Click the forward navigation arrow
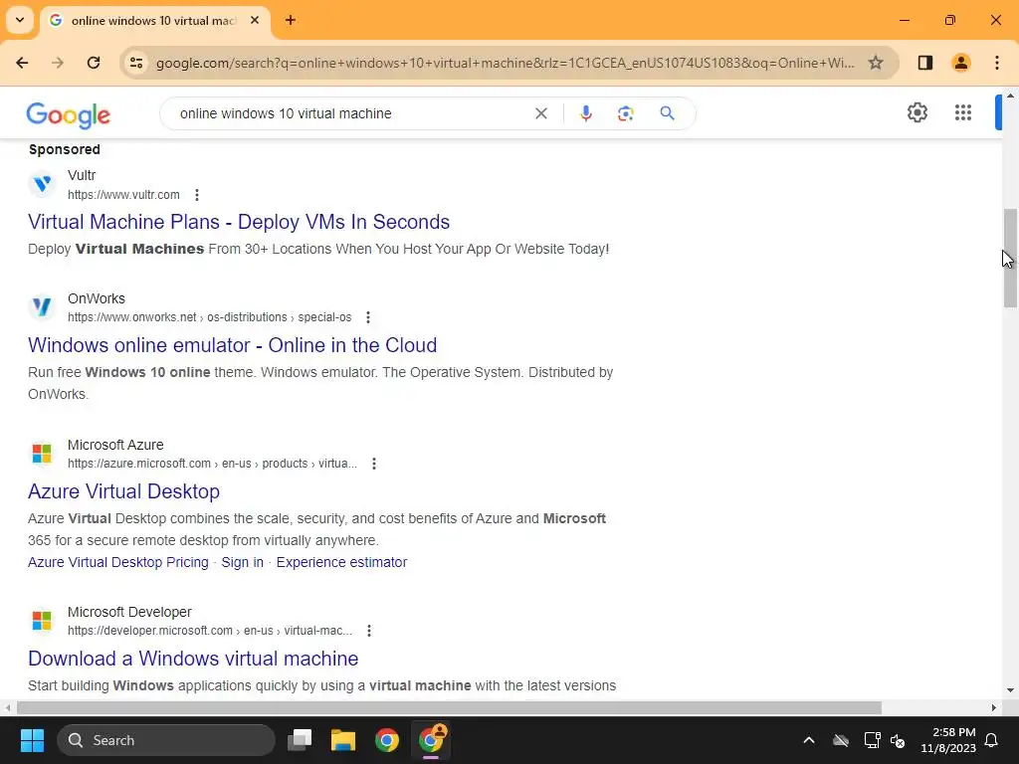 (58, 63)
